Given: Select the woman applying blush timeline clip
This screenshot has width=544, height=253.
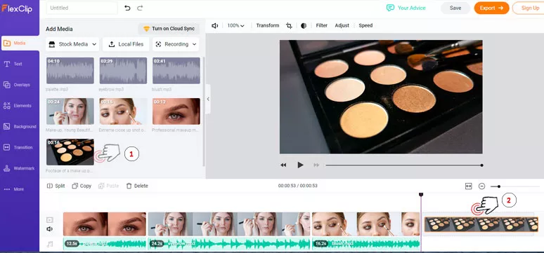Looking at the screenshot, I should (x=229, y=224).
